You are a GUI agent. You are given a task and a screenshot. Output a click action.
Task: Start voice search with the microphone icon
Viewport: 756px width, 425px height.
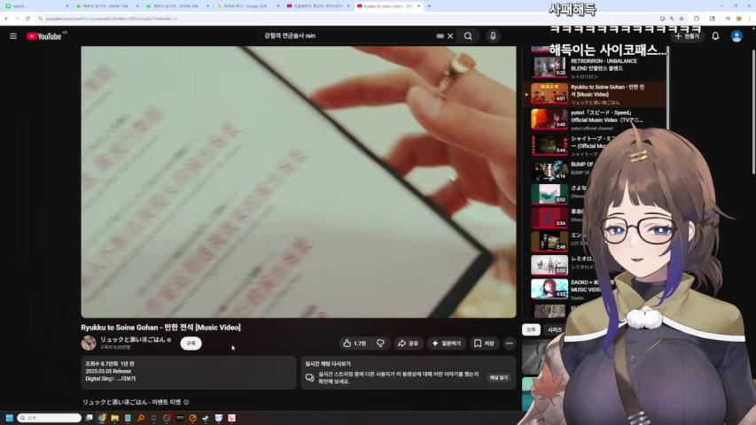[x=493, y=36]
